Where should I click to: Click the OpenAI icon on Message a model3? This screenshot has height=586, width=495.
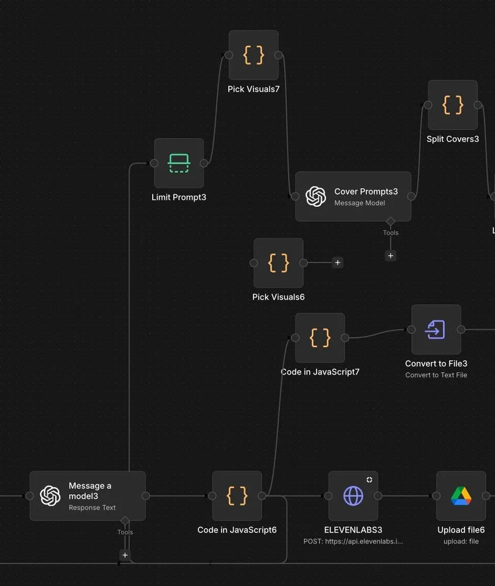coord(50,496)
